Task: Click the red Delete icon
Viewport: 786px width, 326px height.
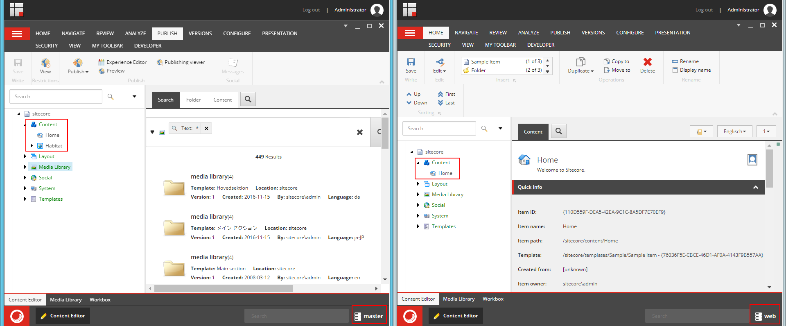Action: coord(648,62)
